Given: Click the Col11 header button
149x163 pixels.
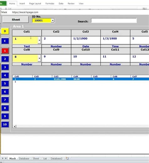Looking at the screenshot, I should (115, 51).
